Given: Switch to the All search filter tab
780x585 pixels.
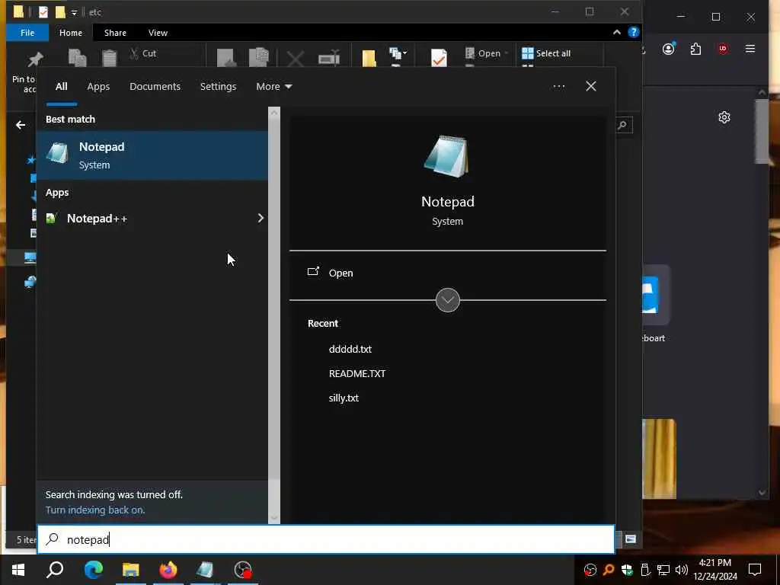Looking at the screenshot, I should pos(61,87).
